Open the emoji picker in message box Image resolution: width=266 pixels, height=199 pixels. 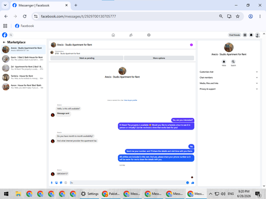pyautogui.click(x=187, y=183)
